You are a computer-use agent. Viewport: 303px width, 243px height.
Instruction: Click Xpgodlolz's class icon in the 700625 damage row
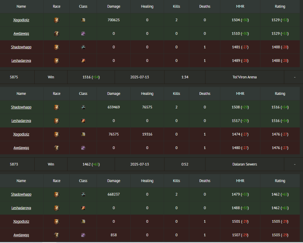pyautogui.click(x=83, y=20)
